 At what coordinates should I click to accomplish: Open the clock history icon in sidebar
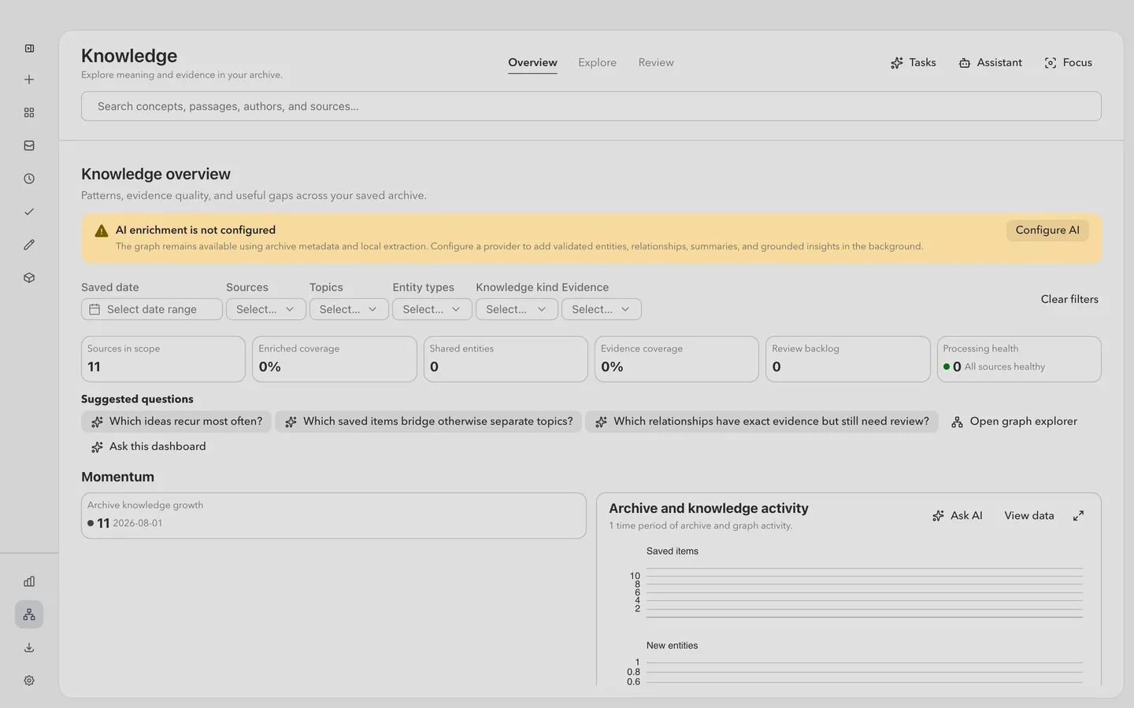pyautogui.click(x=29, y=179)
